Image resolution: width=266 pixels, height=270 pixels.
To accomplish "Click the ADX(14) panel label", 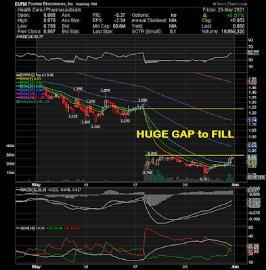I will (25, 228).
